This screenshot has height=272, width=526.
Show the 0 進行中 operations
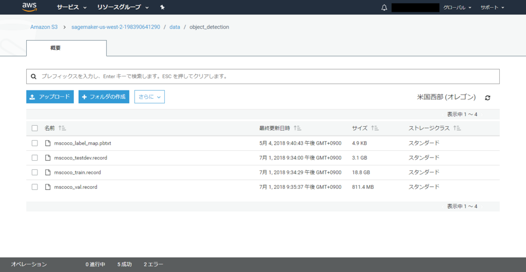[x=95, y=265]
